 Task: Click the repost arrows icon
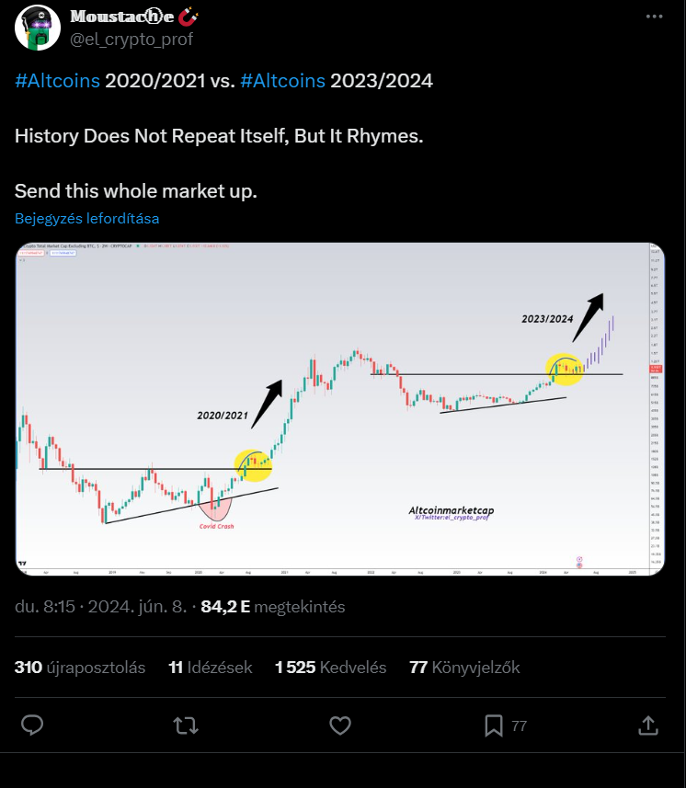point(186,725)
